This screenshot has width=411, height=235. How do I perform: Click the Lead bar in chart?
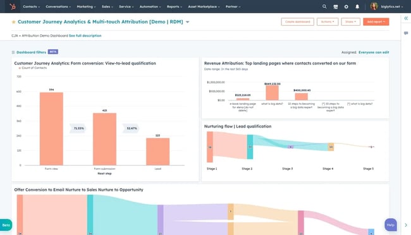[158, 152]
